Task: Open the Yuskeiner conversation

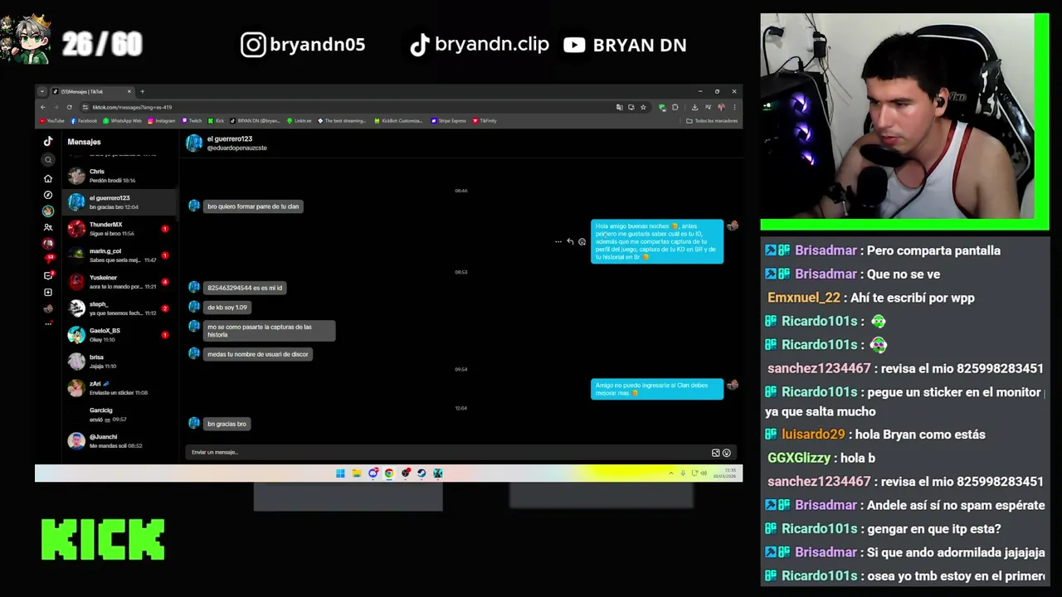Action: [120, 282]
